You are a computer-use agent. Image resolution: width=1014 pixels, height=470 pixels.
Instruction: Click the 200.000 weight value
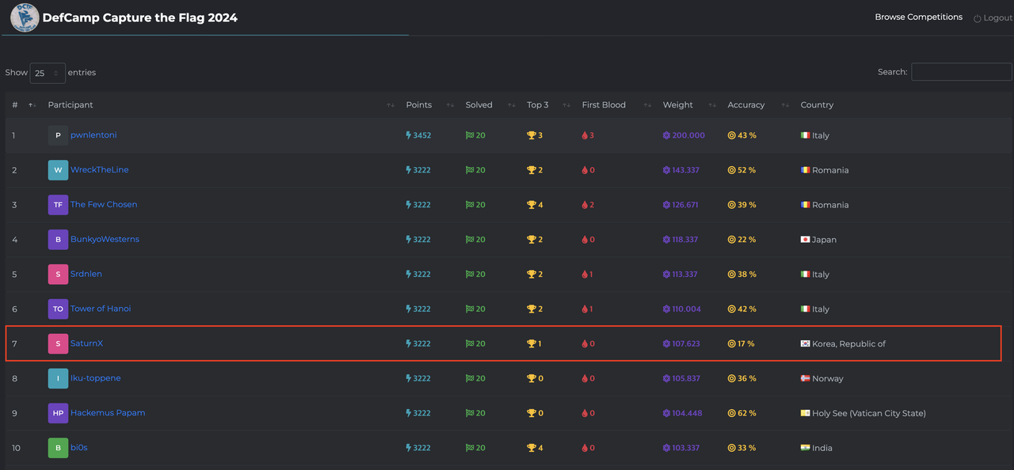point(688,135)
